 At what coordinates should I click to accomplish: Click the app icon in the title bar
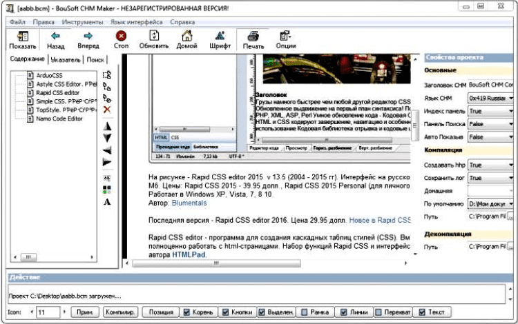(10, 8)
